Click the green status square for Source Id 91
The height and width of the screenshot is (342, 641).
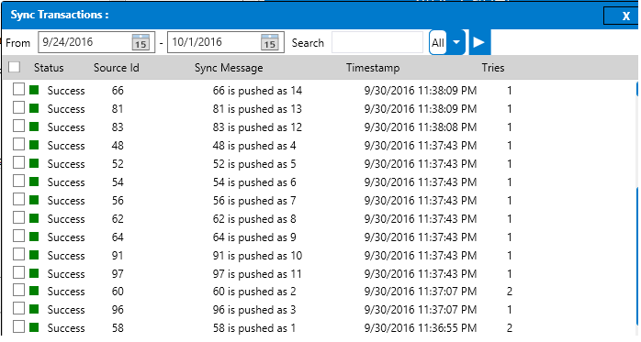coord(34,255)
